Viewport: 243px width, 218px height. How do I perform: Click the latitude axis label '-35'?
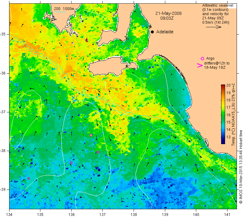pos(3,34)
